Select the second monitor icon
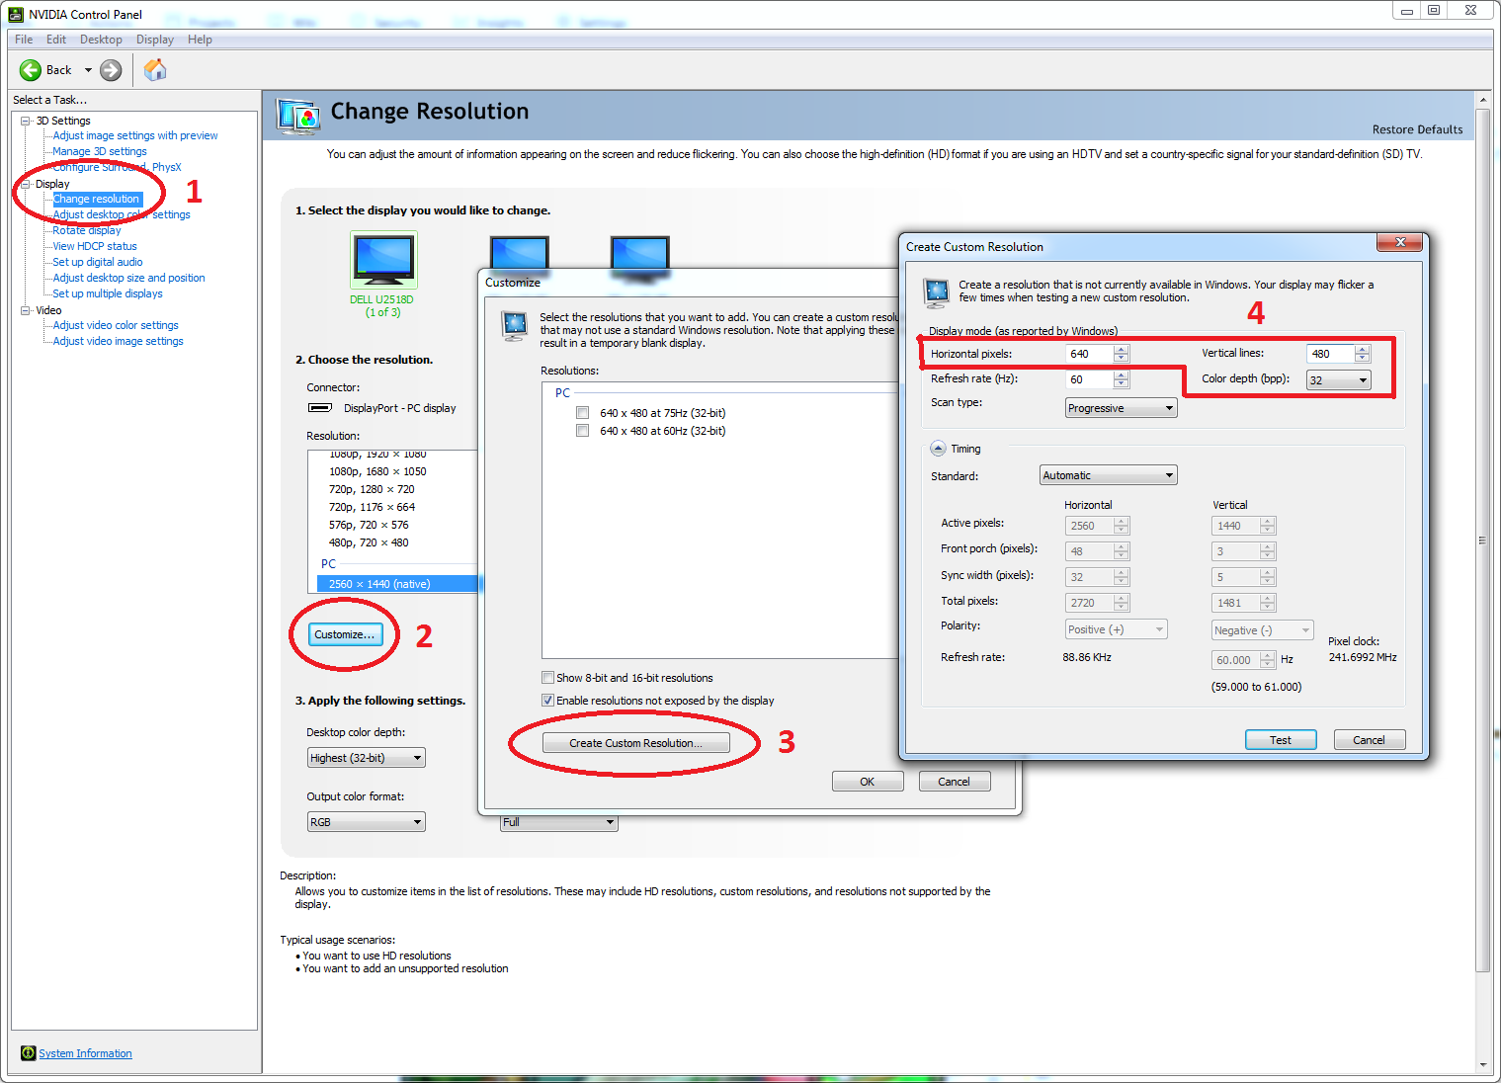 click(x=519, y=252)
